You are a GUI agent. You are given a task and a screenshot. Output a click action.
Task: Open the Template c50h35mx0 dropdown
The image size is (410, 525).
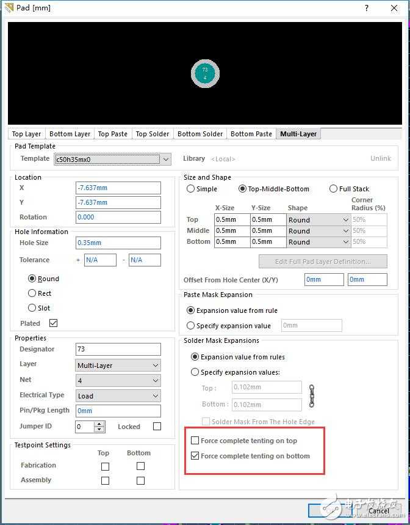coord(113,160)
